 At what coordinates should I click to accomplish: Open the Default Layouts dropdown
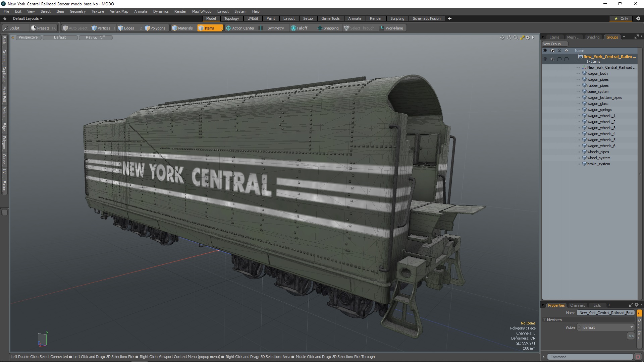(x=28, y=18)
